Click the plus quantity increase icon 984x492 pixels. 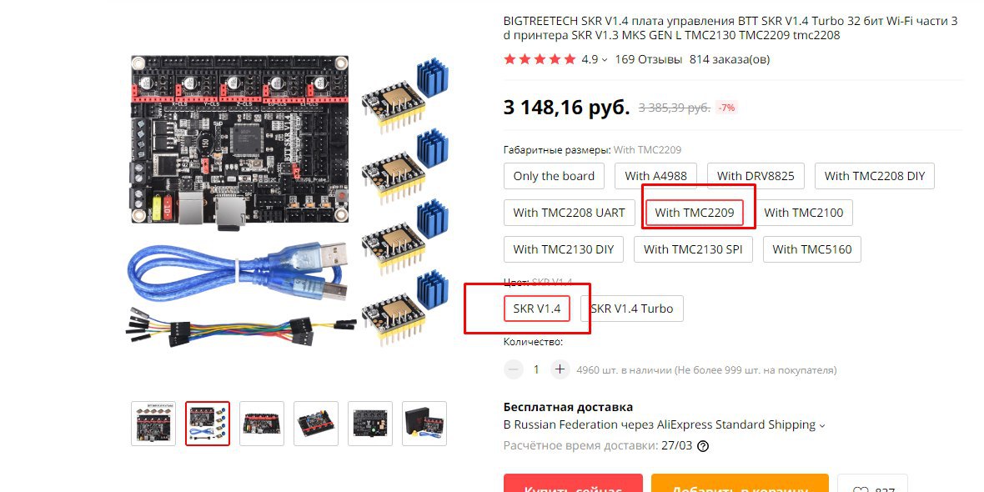coord(560,369)
